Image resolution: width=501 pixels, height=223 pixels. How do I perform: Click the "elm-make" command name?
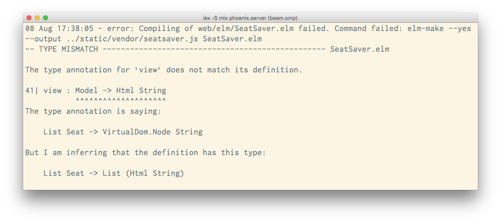pos(425,29)
